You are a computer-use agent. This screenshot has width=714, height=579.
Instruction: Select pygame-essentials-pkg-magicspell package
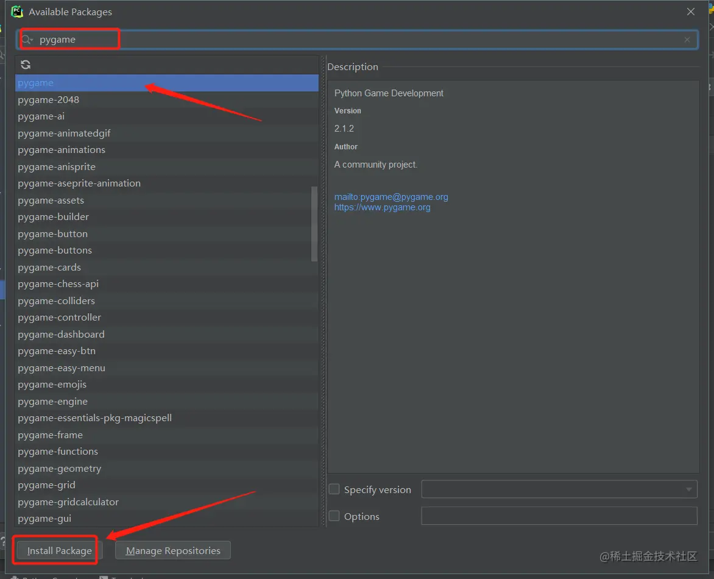point(167,417)
